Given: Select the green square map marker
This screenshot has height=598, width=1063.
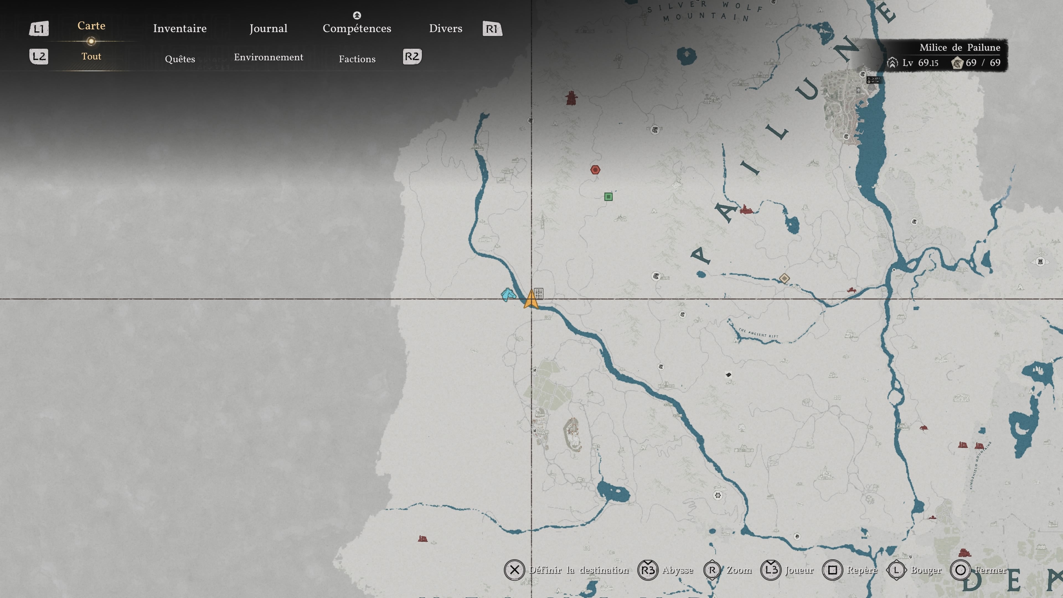Looking at the screenshot, I should point(608,197).
